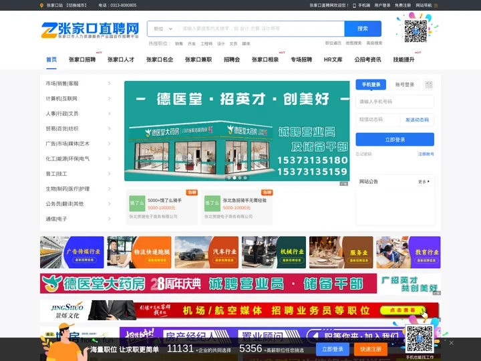
Task: Click the keyword search input field
Action: [x=261, y=29]
